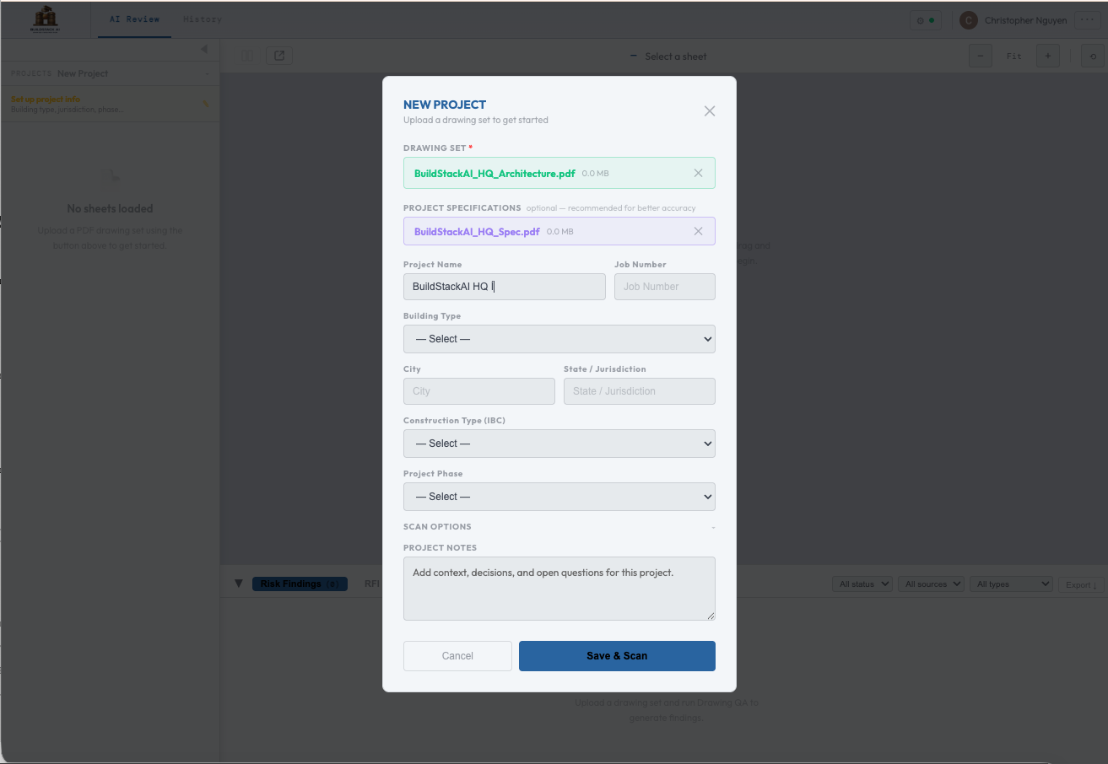Open the Building Type dropdown
The image size is (1108, 764).
point(559,339)
